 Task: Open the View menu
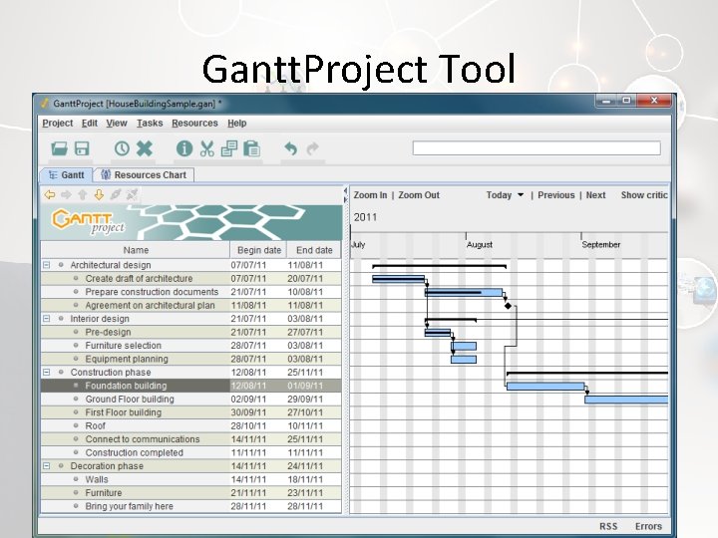tap(117, 124)
